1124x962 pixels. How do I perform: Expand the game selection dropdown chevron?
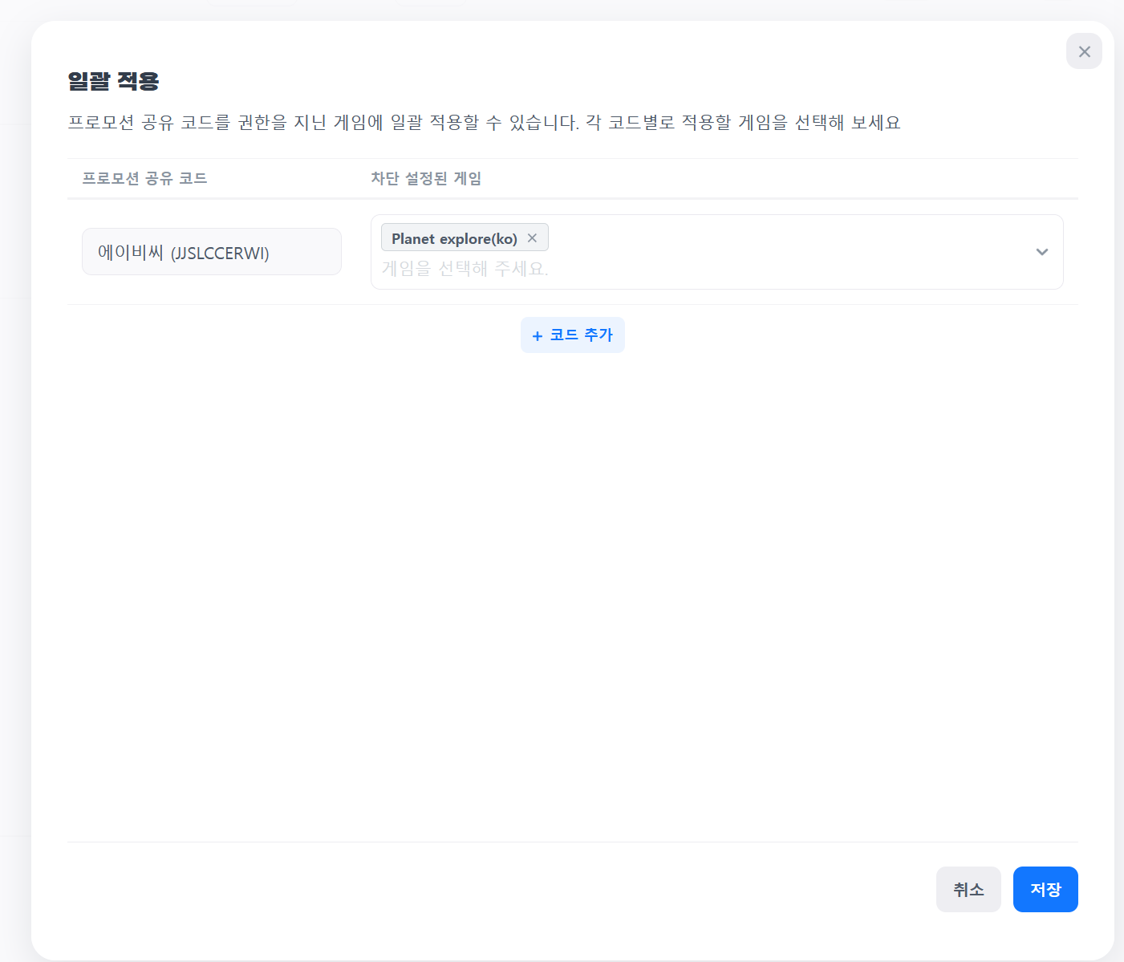tap(1041, 252)
